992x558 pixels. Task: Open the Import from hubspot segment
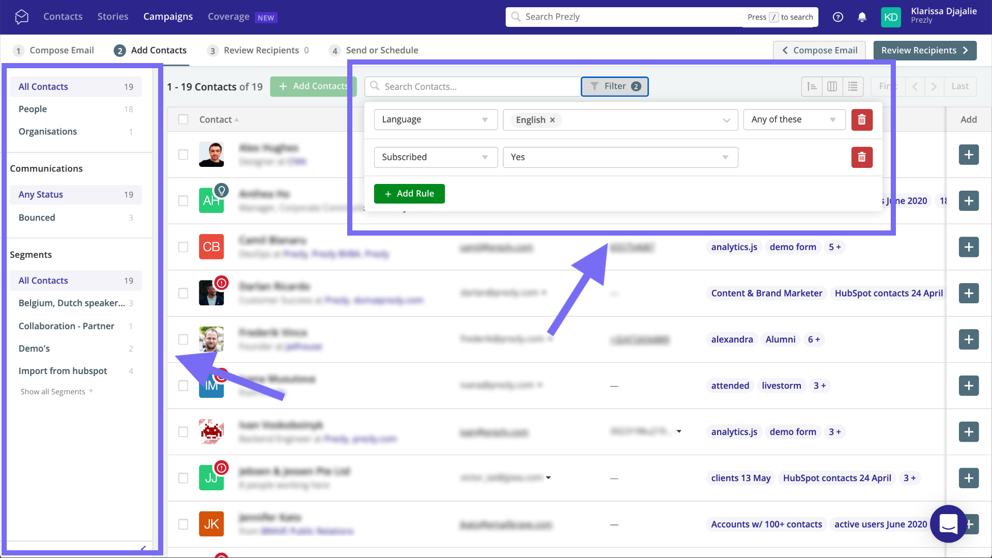75,371
